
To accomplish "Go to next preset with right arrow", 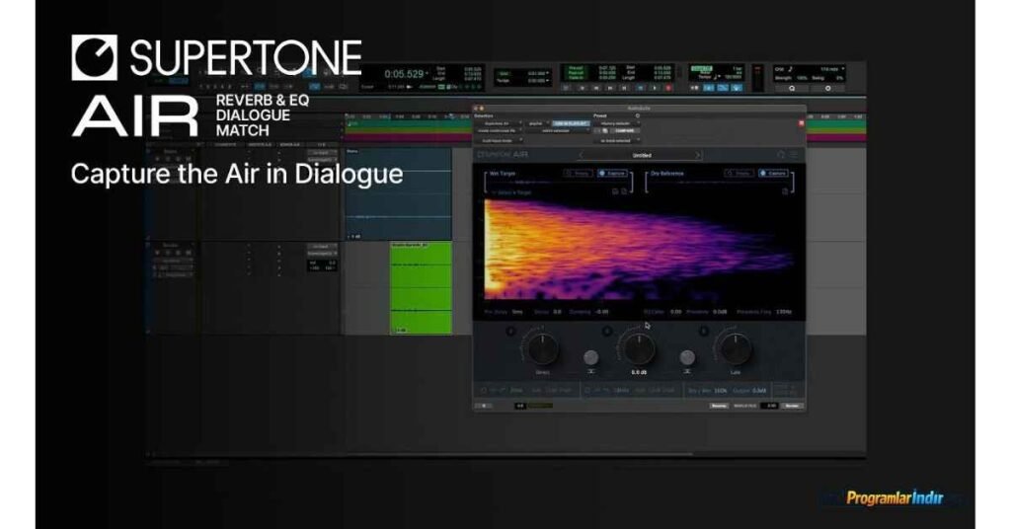I will pyautogui.click(x=697, y=155).
